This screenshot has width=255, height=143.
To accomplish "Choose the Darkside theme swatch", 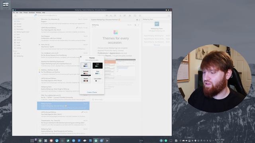I will point(86,73).
